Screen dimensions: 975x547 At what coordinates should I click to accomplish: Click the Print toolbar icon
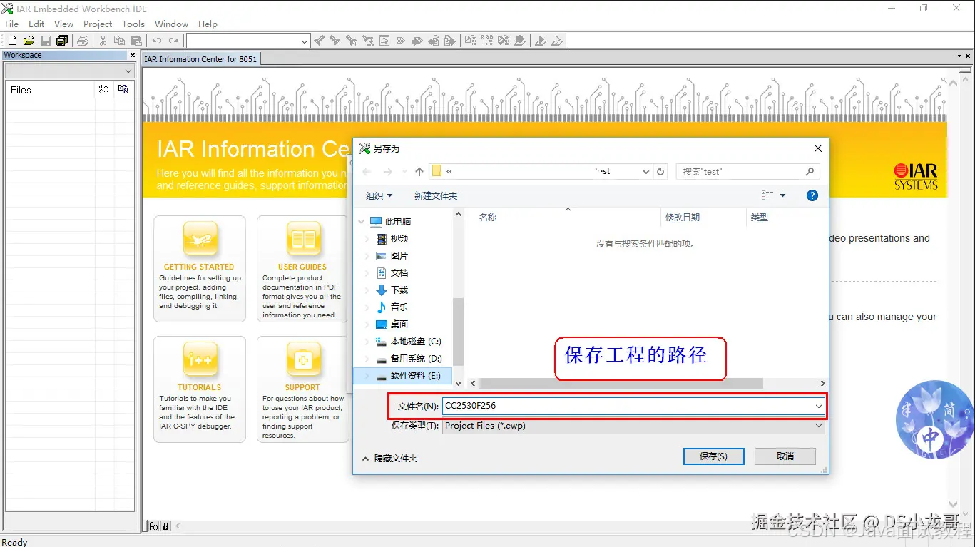[x=83, y=41]
